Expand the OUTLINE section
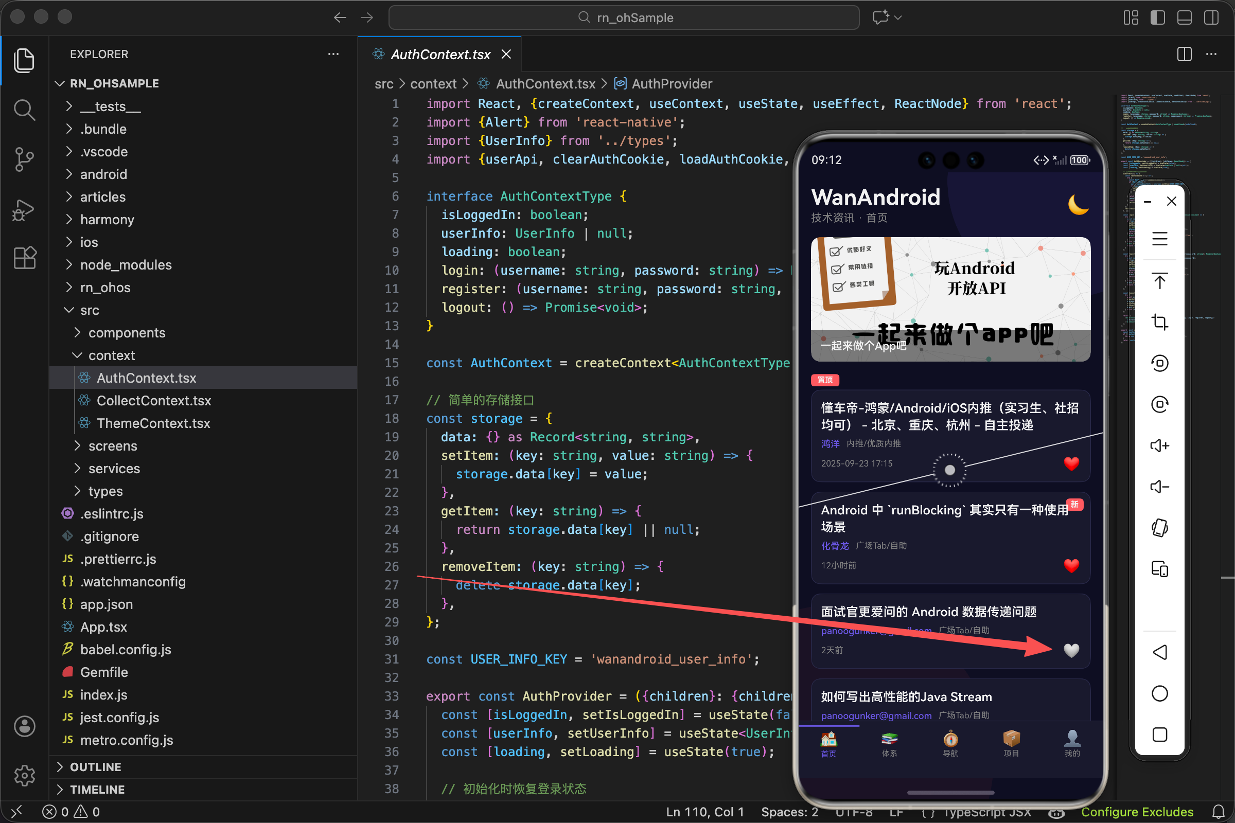This screenshot has height=823, width=1235. (x=96, y=767)
